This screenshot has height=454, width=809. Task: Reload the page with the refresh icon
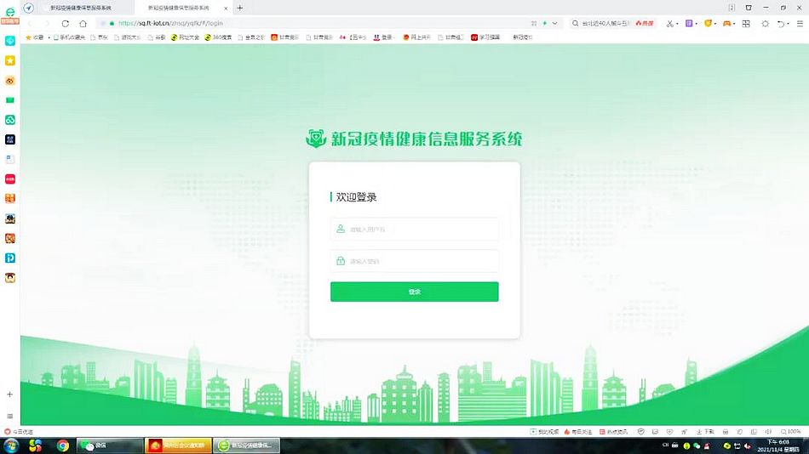click(x=66, y=23)
